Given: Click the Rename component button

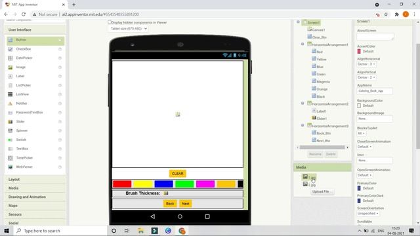Looking at the screenshot, I should (315, 154).
